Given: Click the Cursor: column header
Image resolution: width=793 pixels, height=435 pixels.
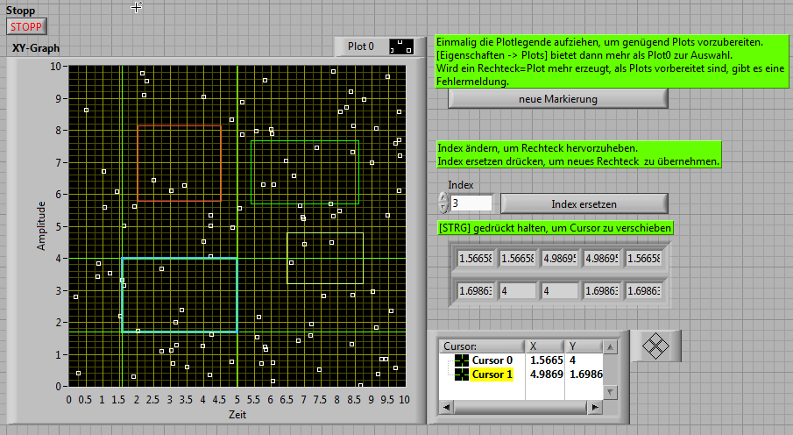Looking at the screenshot, I should [482, 346].
